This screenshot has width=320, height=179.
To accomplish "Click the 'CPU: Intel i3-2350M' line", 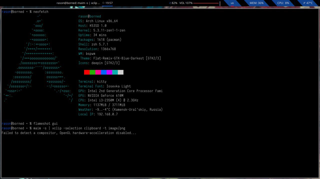I will 108,100.
